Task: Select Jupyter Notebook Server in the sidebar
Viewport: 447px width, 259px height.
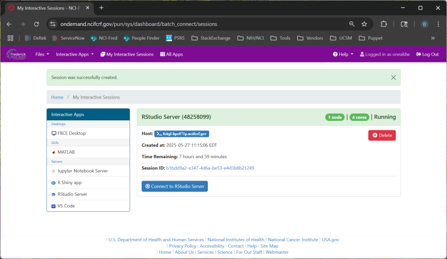Action: point(82,171)
